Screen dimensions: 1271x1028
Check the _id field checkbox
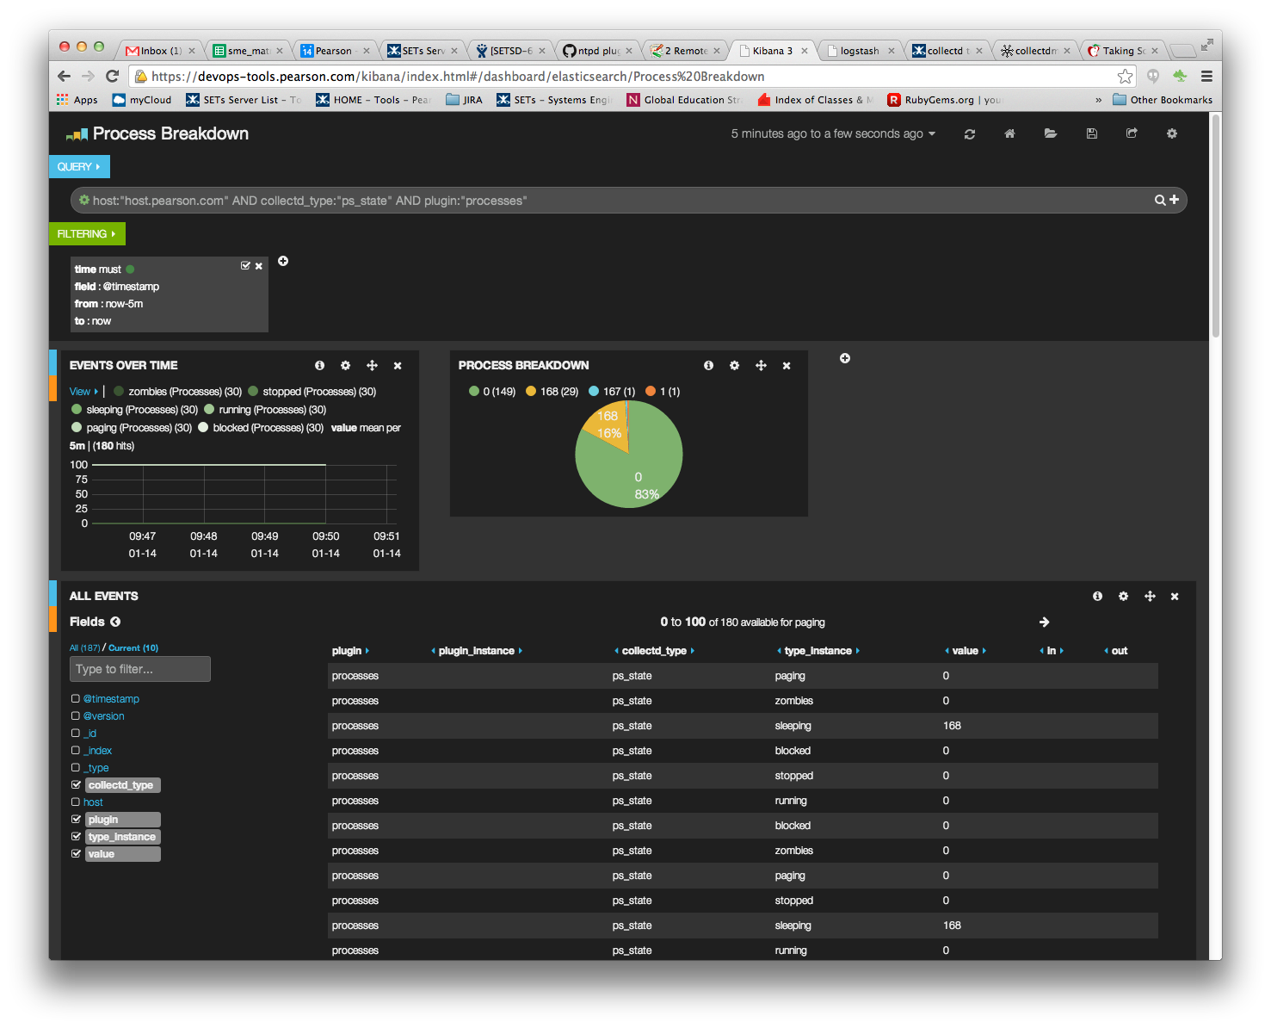(76, 733)
